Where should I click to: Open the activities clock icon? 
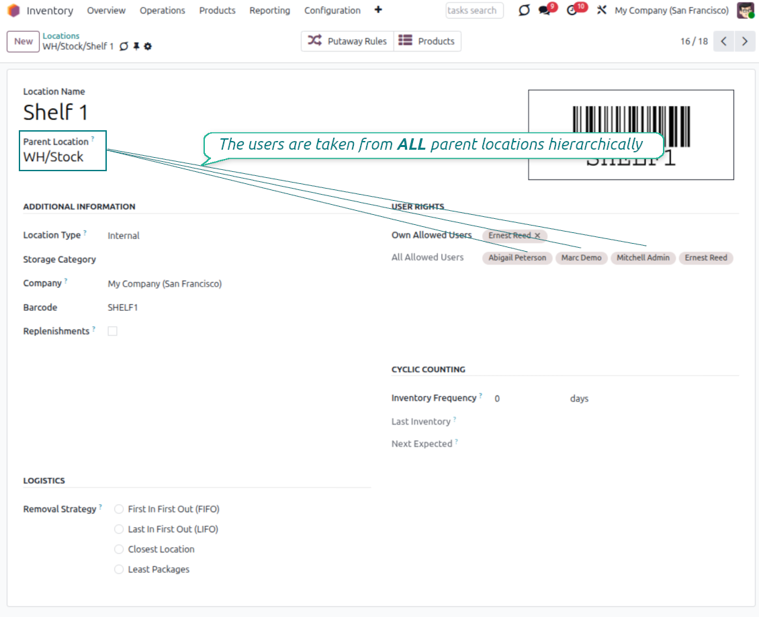(x=572, y=11)
